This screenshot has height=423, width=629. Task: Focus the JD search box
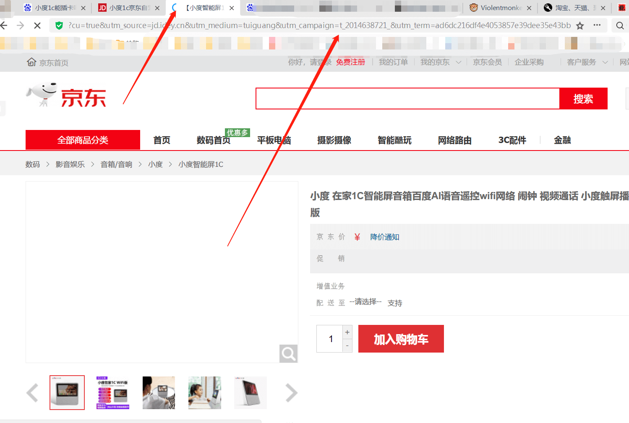click(408, 99)
